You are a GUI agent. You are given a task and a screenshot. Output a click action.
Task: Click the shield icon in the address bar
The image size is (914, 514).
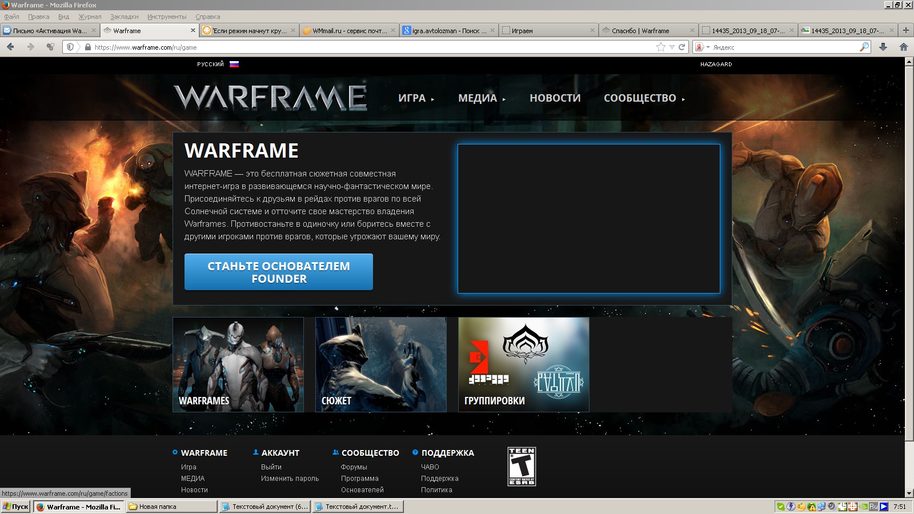tap(70, 47)
